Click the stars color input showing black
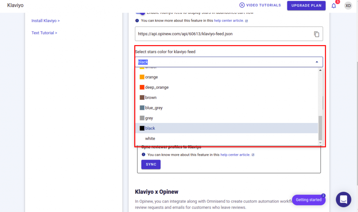 pos(229,62)
